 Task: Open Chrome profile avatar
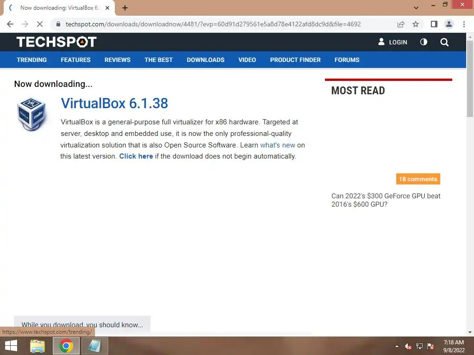click(x=449, y=24)
